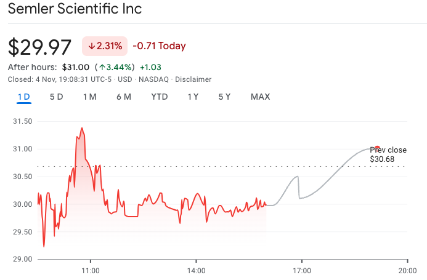Switch chart to 6M range
The width and height of the screenshot is (427, 280).
coord(123,97)
